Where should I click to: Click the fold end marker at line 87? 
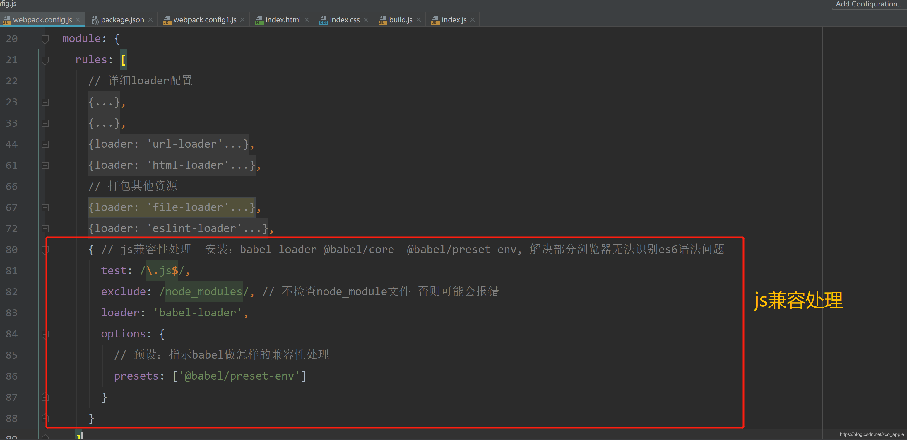(x=45, y=397)
